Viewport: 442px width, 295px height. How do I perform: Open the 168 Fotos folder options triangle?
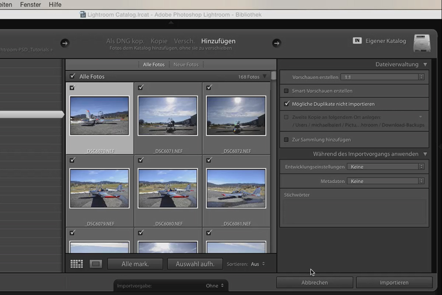click(x=264, y=77)
